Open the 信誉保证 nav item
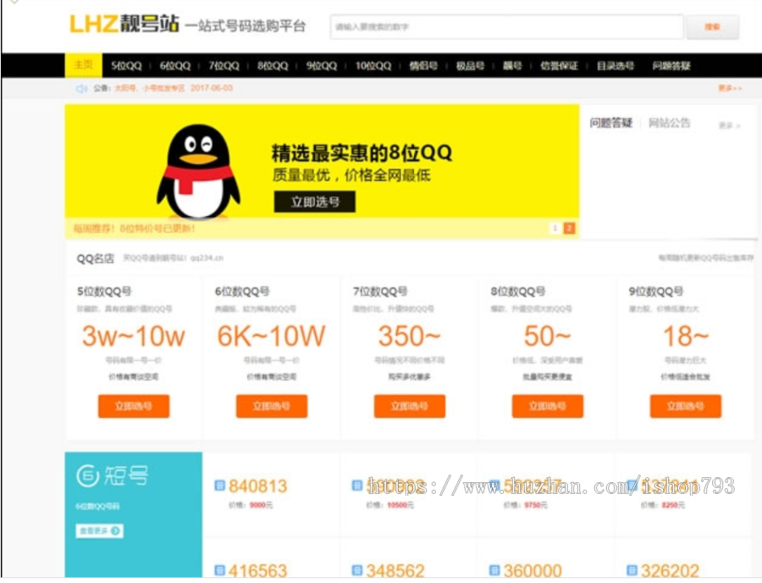 [x=560, y=65]
